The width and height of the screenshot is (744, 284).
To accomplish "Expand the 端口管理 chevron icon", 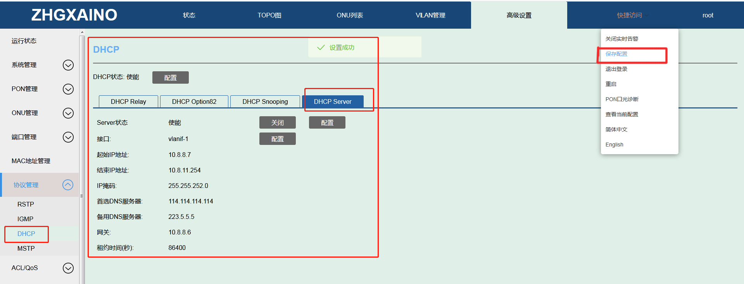I will (x=68, y=137).
